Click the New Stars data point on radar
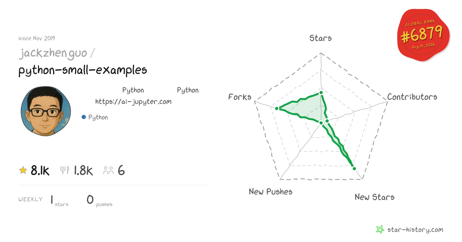Image resolution: width=462 pixels, height=242 pixels. click(354, 168)
